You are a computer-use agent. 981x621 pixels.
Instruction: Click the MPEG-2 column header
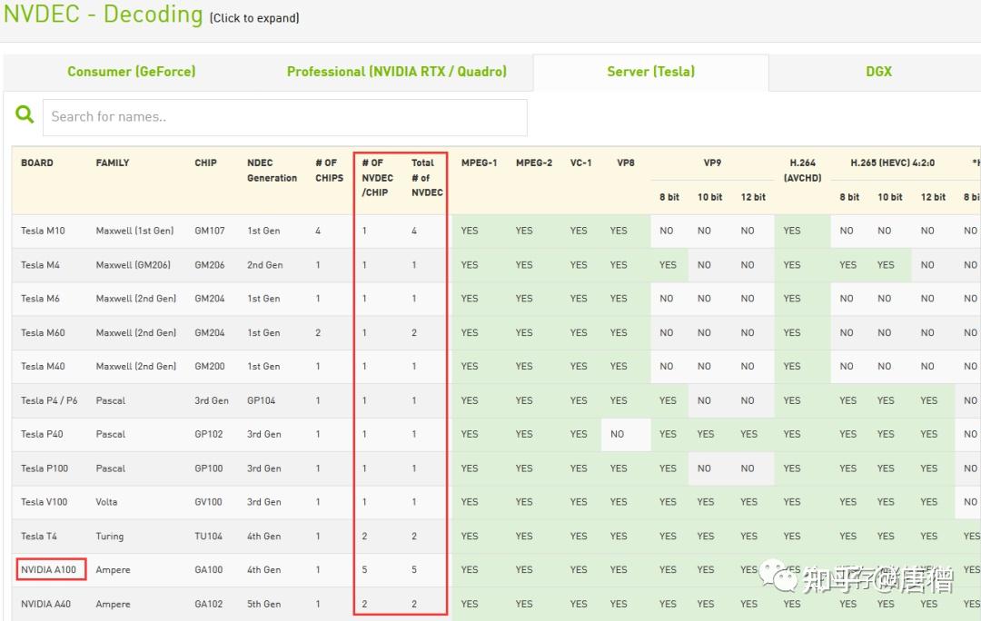(x=534, y=163)
